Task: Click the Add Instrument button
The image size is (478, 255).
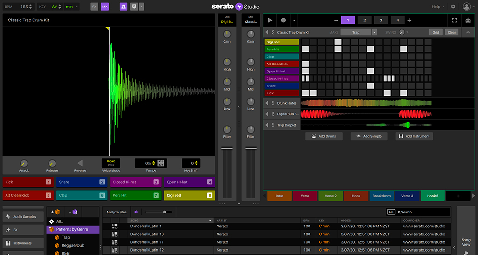Action: (414, 136)
